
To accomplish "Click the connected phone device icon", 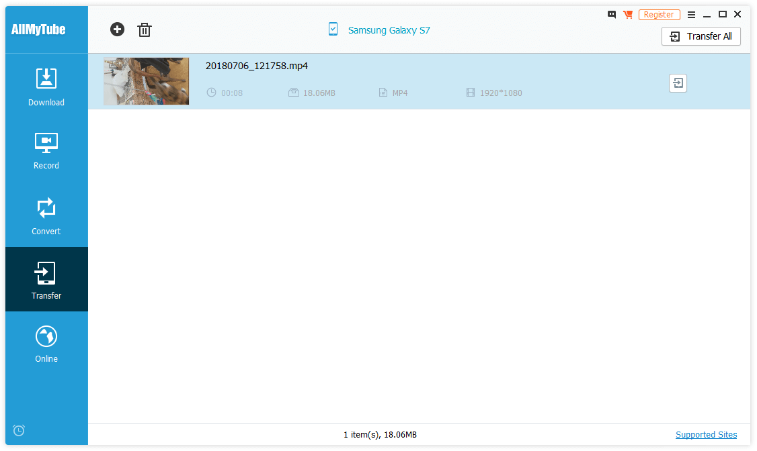I will pos(333,29).
